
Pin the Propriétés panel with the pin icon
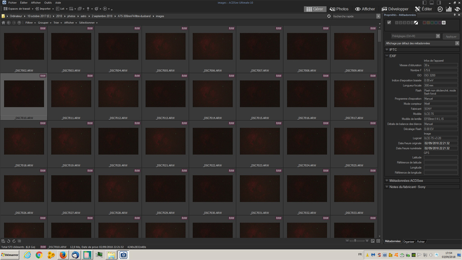click(454, 15)
